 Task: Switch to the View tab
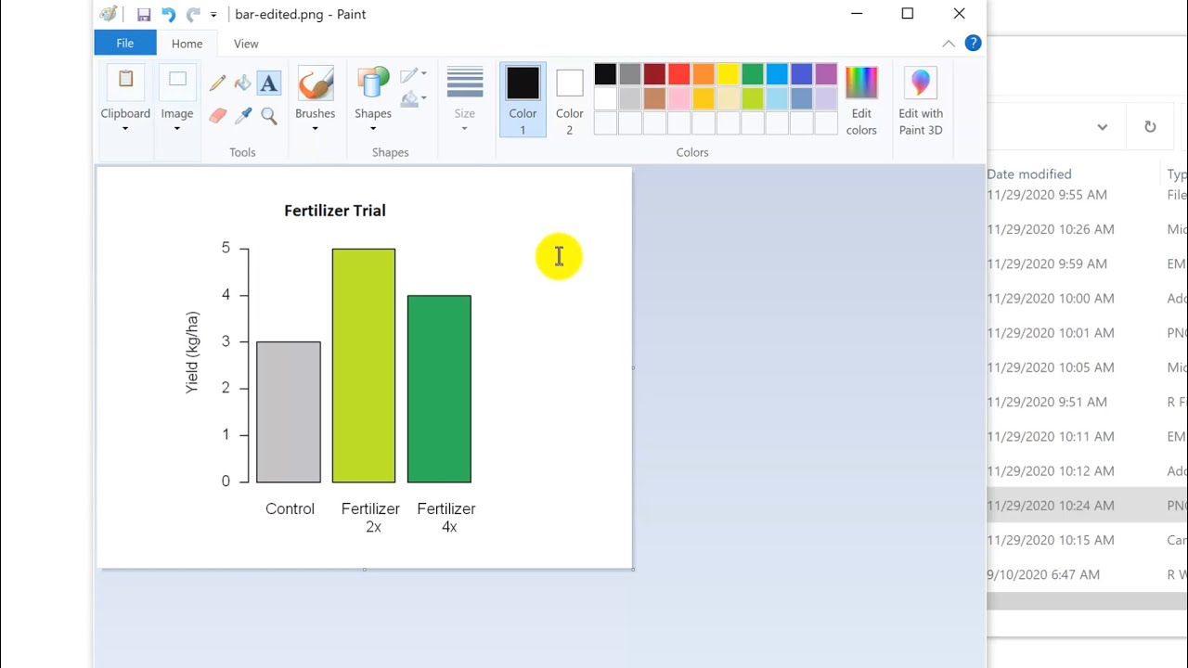coord(246,44)
